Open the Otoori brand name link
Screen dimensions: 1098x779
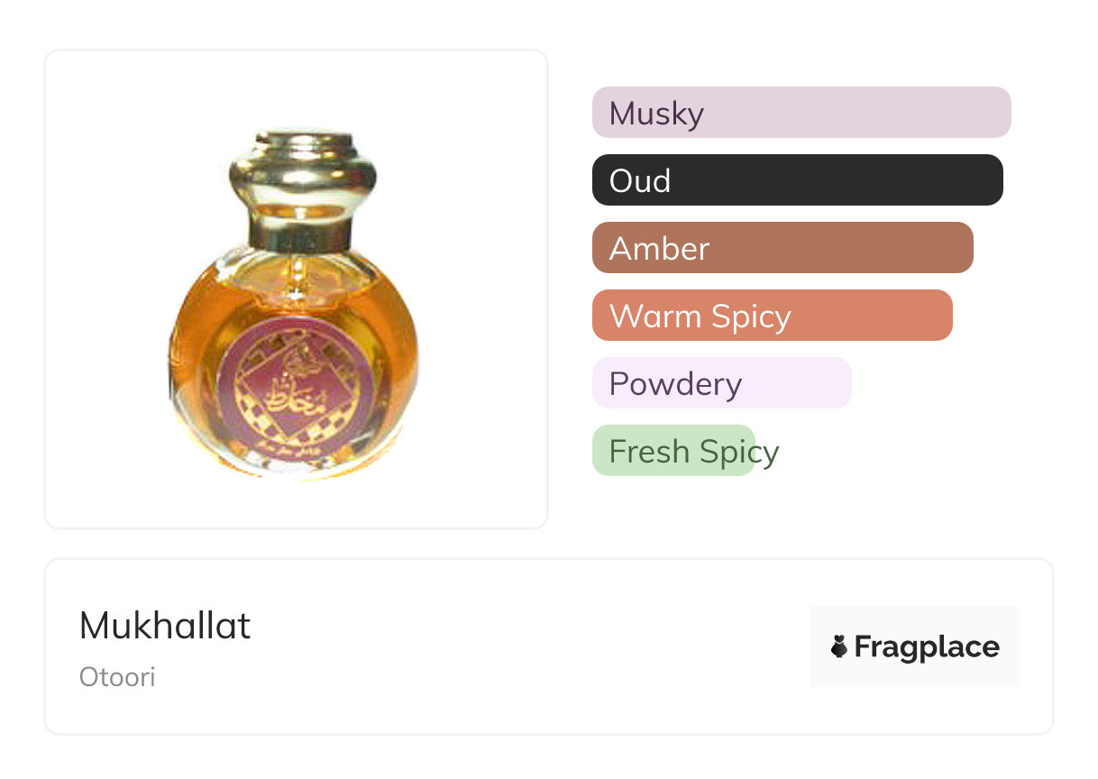pyautogui.click(x=117, y=677)
